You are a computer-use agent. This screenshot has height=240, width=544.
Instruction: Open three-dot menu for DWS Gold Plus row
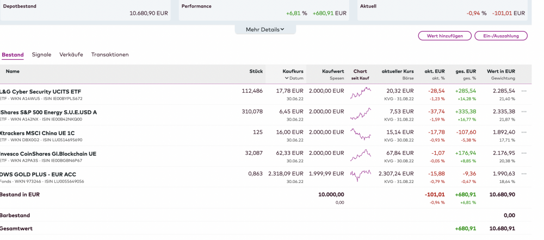coord(524,174)
